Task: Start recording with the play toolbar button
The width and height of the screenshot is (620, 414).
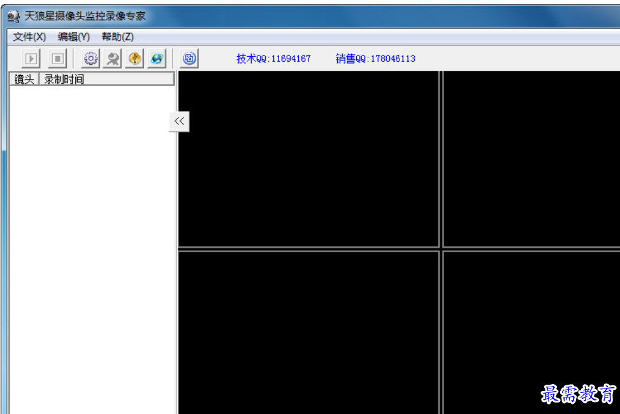Action: click(31, 59)
